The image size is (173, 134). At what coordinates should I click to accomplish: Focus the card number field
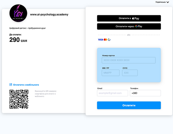(x=129, y=60)
